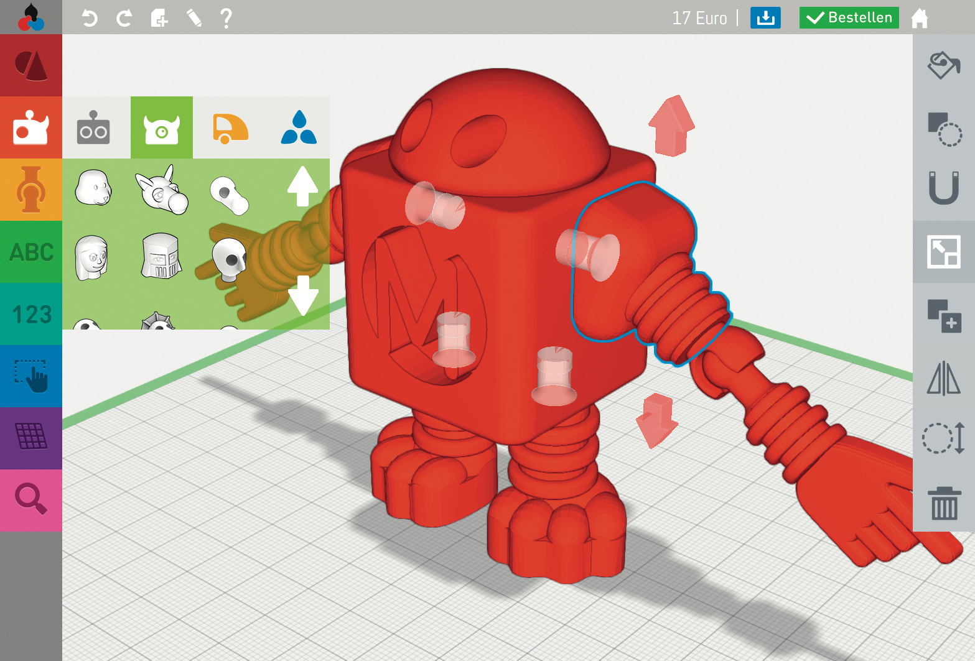Delete selection with the trash can icon
This screenshot has height=661, width=975.
click(944, 503)
